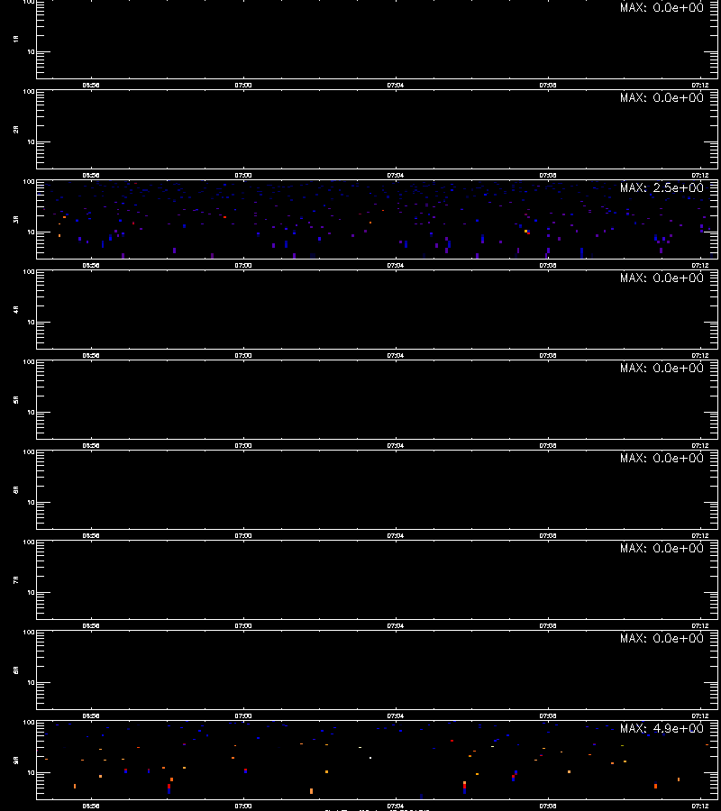Click the 07:12 time tick below panel 1R

click(x=700, y=86)
